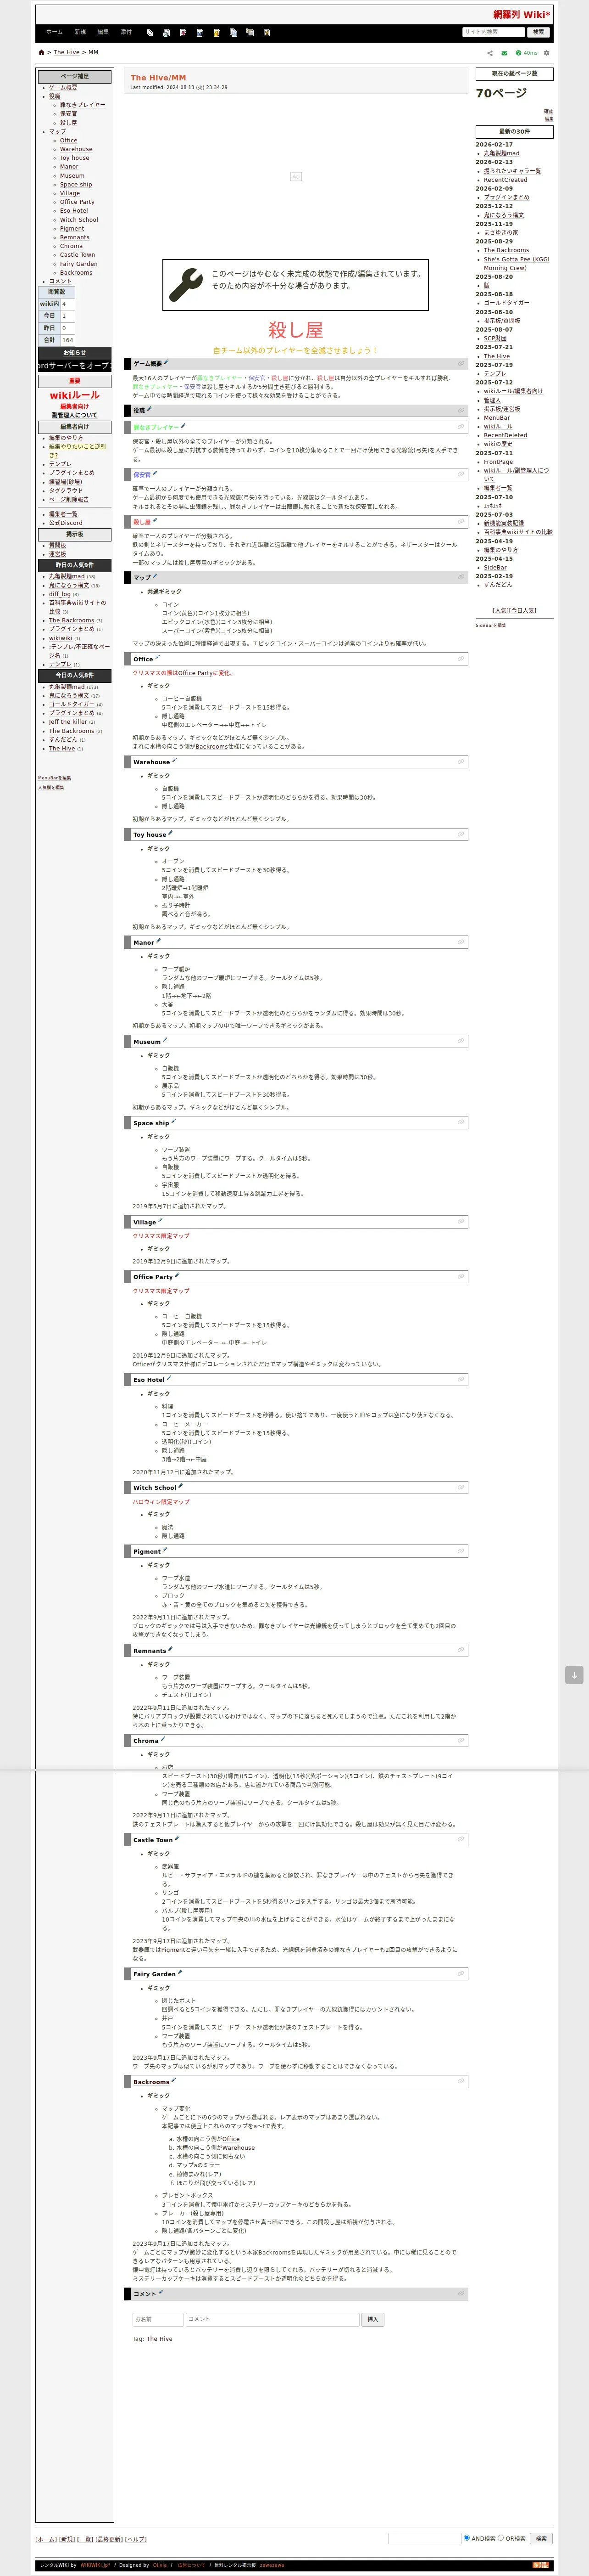Open the green mail icon in the header
Screen dimensions: 589x2576
504,53
